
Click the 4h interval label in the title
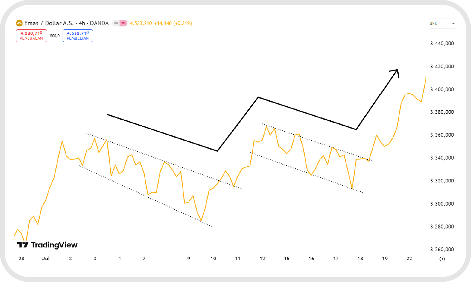click(x=82, y=23)
